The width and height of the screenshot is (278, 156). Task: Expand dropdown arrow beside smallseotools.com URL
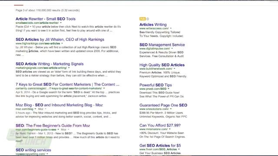[61, 23]
